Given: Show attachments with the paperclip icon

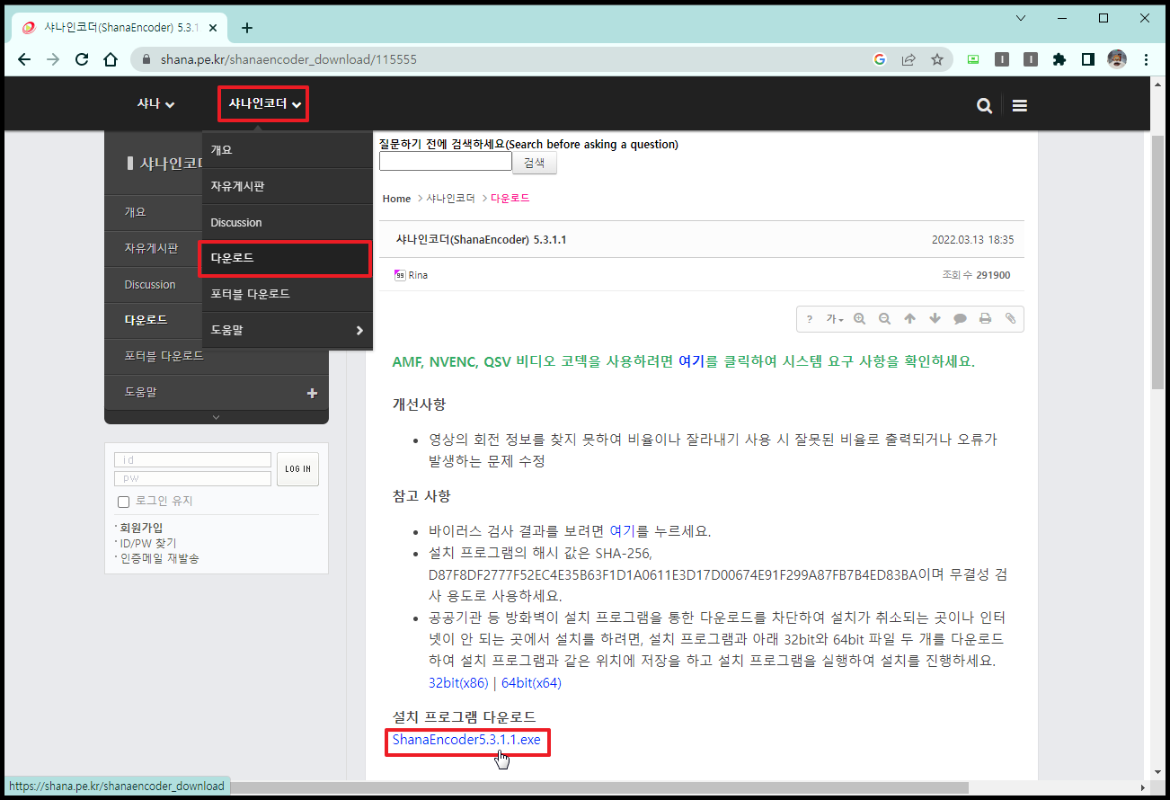Looking at the screenshot, I should (1010, 319).
